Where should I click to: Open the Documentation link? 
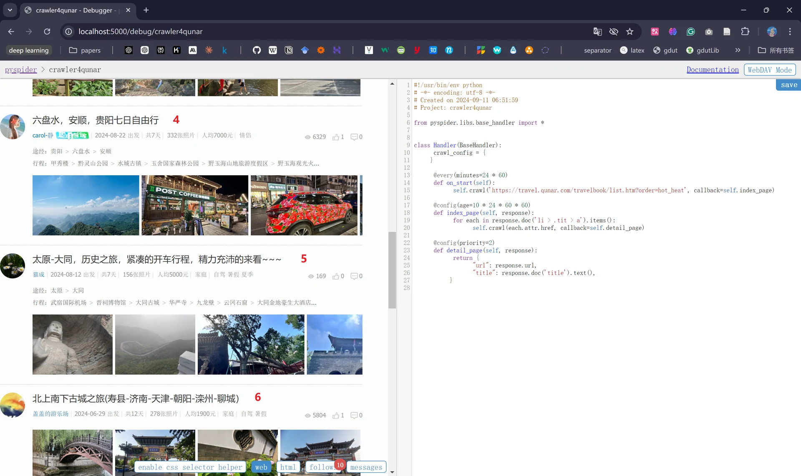713,70
